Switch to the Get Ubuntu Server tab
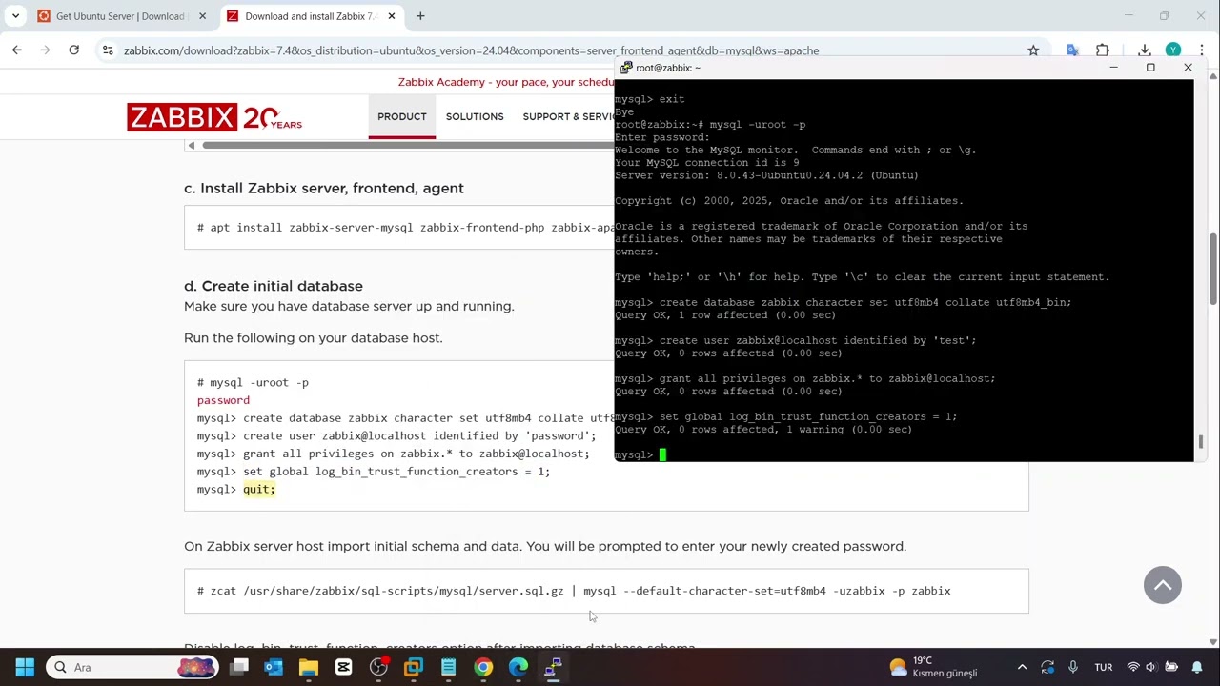Viewport: 1220px width, 686px height. [x=122, y=16]
